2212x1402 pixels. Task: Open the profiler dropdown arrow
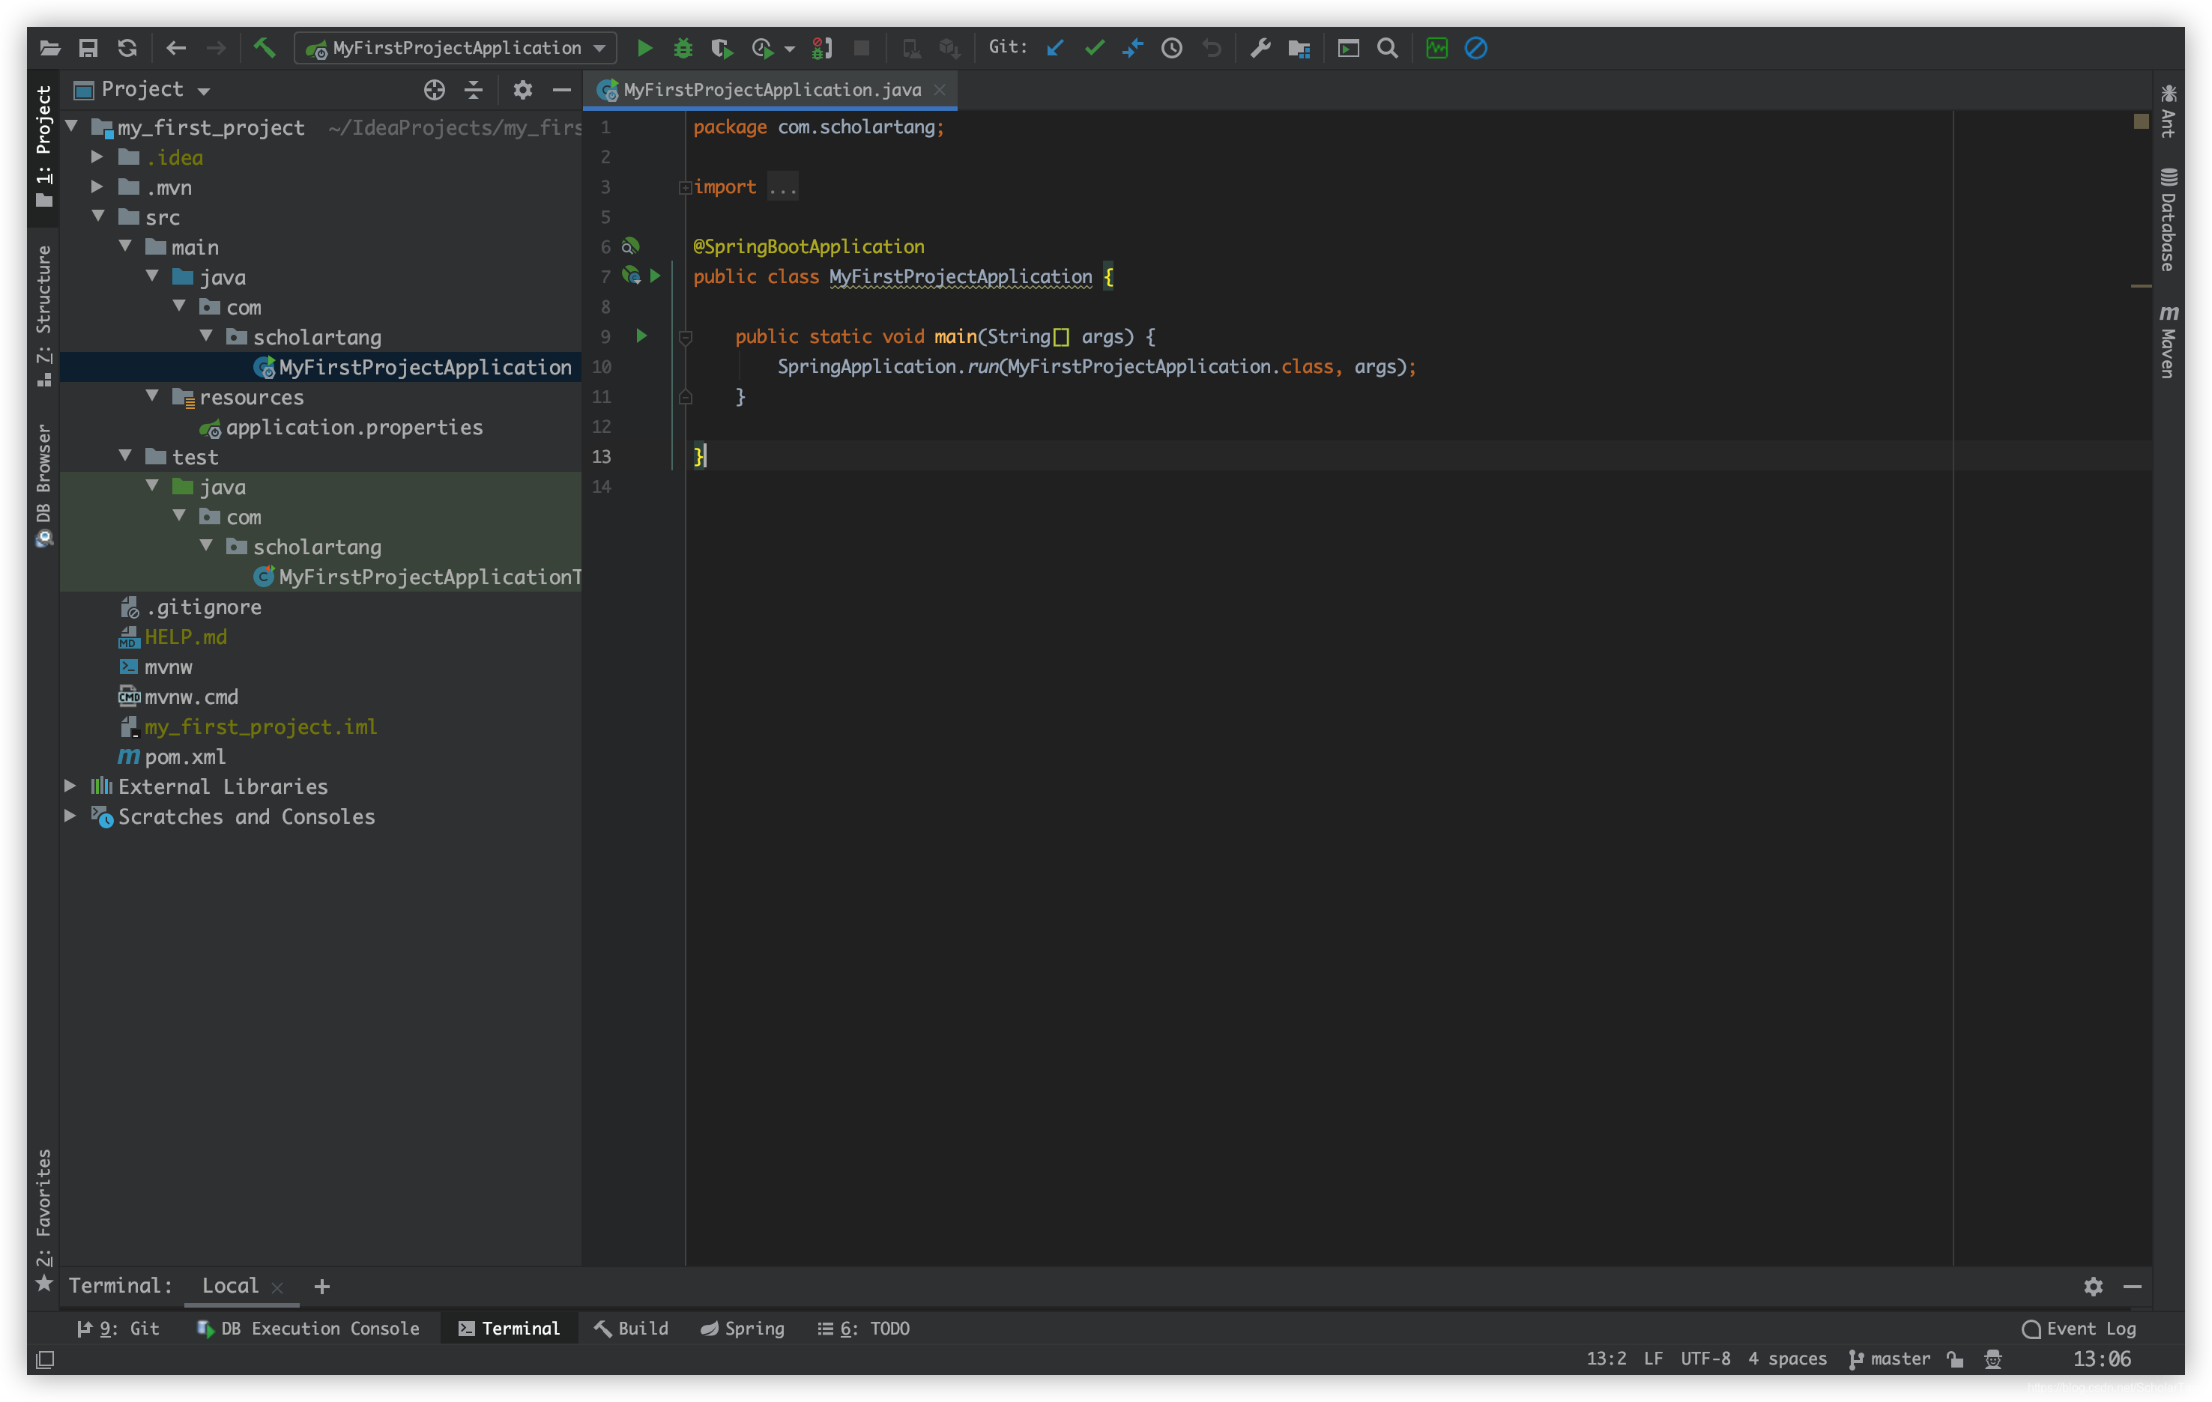tap(789, 49)
